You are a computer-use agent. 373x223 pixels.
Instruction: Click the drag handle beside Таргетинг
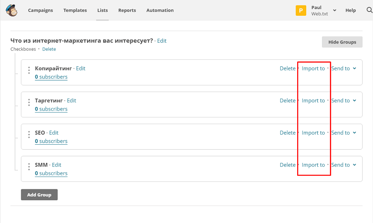coord(29,102)
